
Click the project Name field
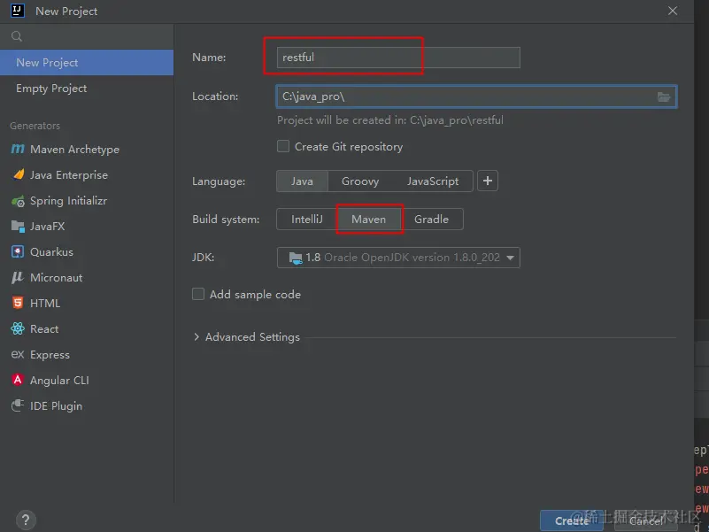tap(398, 58)
